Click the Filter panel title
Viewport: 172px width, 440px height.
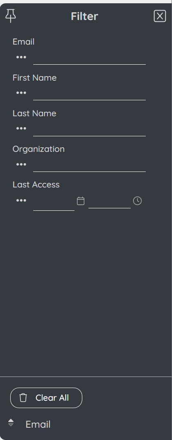click(x=84, y=16)
